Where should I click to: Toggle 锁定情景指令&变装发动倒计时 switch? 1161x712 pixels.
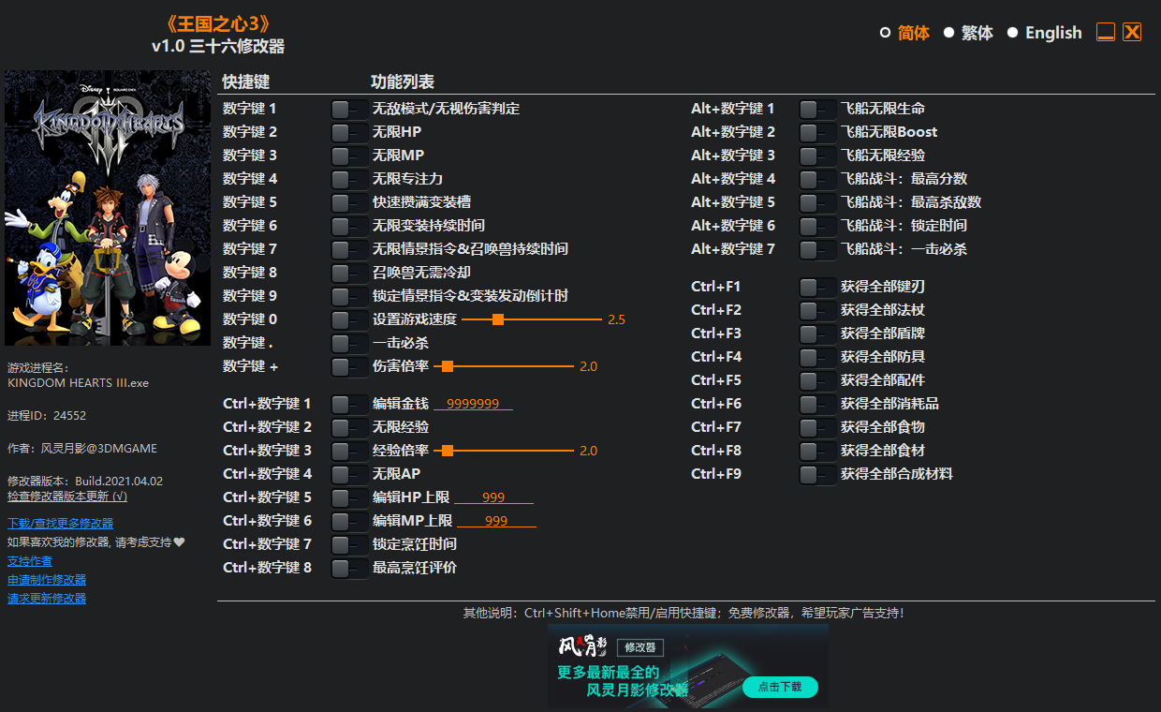click(349, 296)
